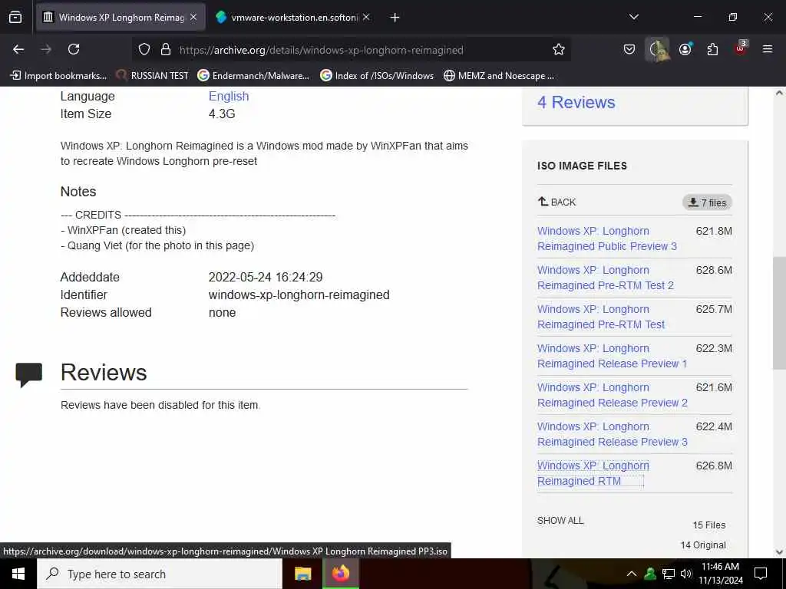The width and height of the screenshot is (786, 589).
Task: Click SHOW ALL files link
Action: click(x=560, y=521)
